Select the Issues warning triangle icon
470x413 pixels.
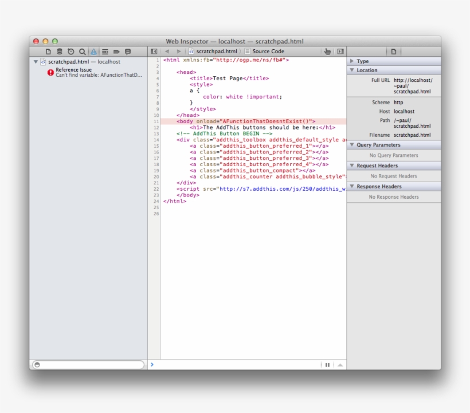pos(93,52)
